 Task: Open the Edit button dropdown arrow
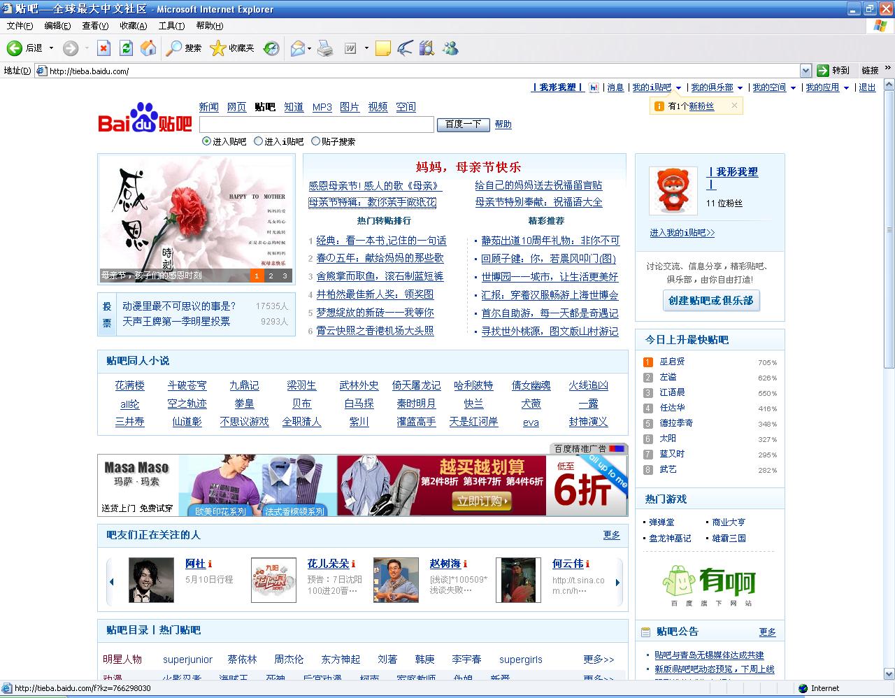coord(366,48)
